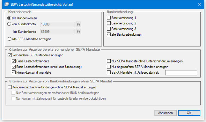Select the 'von Kundenkonto' radio option
The image size is (206, 122).
point(9,24)
